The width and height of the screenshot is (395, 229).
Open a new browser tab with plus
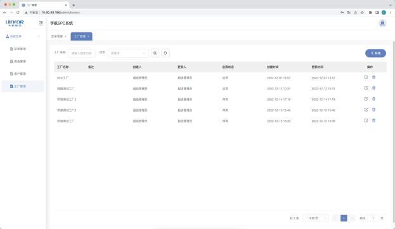pyautogui.click(x=74, y=5)
